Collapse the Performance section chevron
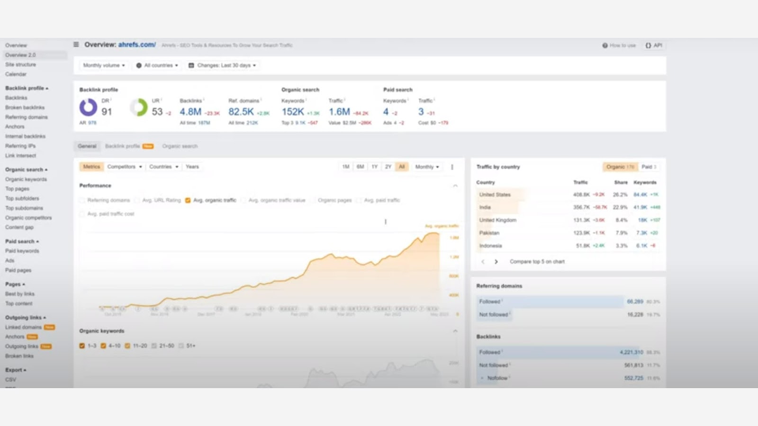The height and width of the screenshot is (426, 758). tap(455, 186)
